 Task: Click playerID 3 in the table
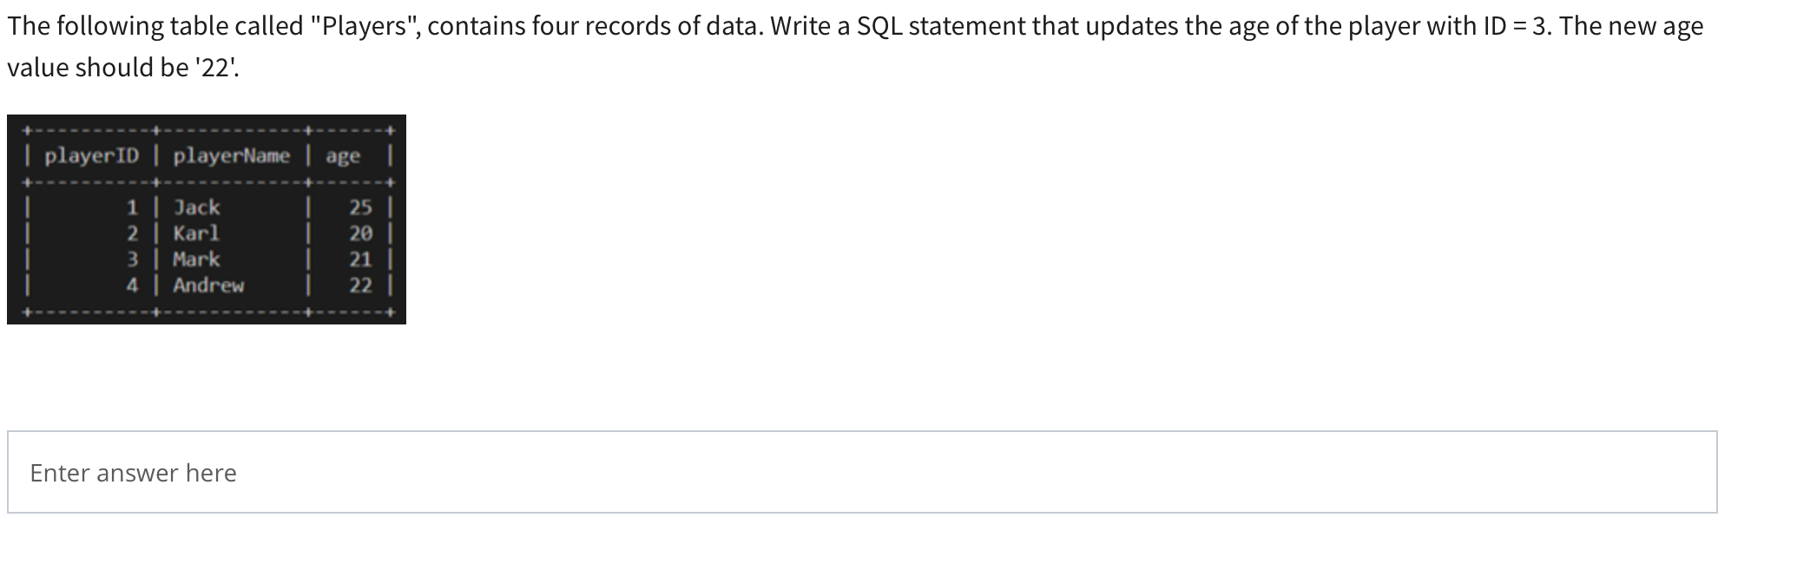click(132, 259)
